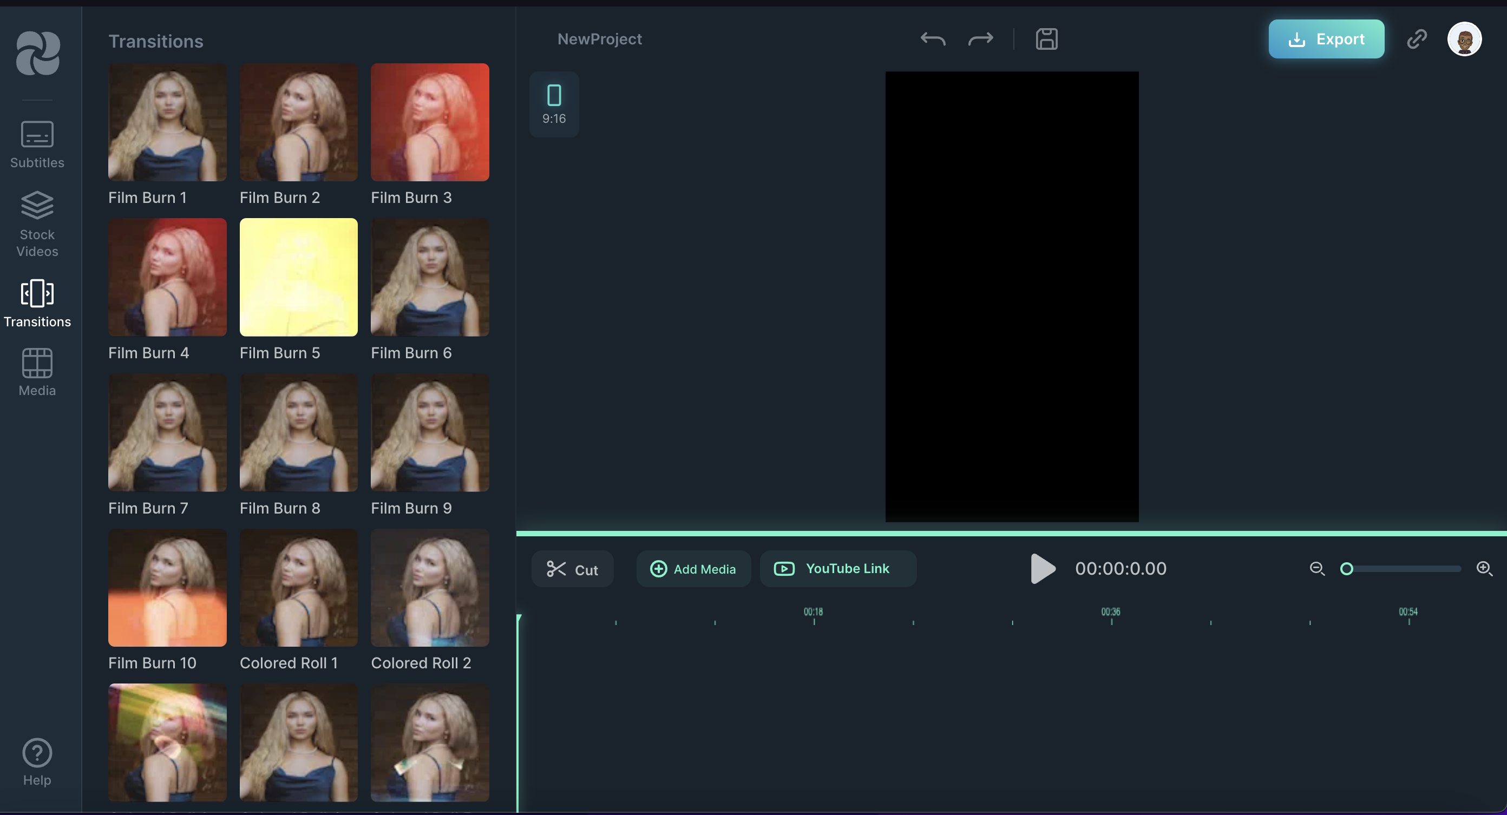Screen dimensions: 1507x815
Task: Click the zoom in magnifier icon
Action: [1484, 569]
